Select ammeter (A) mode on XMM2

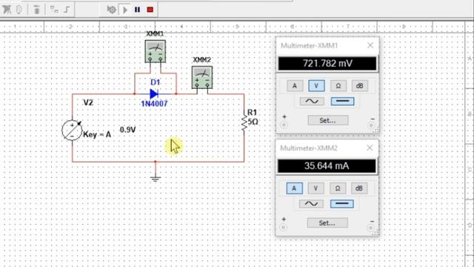pyautogui.click(x=294, y=188)
